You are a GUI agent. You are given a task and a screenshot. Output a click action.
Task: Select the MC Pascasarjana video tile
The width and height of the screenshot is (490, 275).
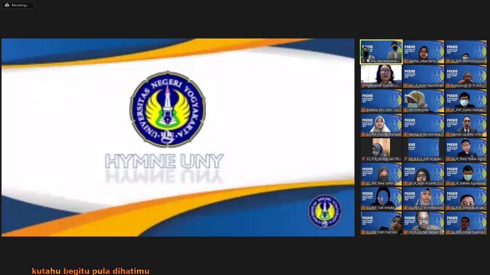pos(381,51)
